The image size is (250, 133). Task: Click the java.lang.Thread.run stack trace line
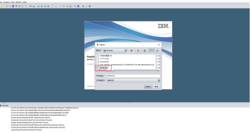coord(26,130)
